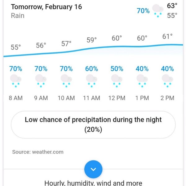Click the 1 PM rain cloud icon
The height and width of the screenshot is (186, 186).
click(x=142, y=80)
